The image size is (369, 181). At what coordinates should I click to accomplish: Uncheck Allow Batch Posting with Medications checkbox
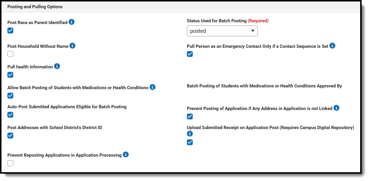(10, 96)
